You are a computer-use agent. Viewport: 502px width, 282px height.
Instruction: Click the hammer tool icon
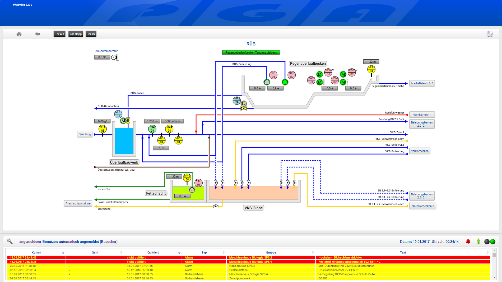10,241
